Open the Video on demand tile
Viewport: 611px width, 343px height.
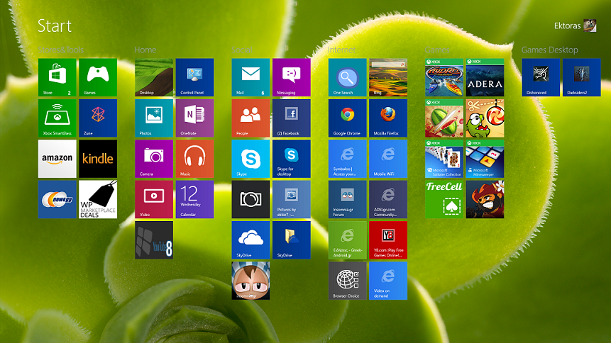388,281
